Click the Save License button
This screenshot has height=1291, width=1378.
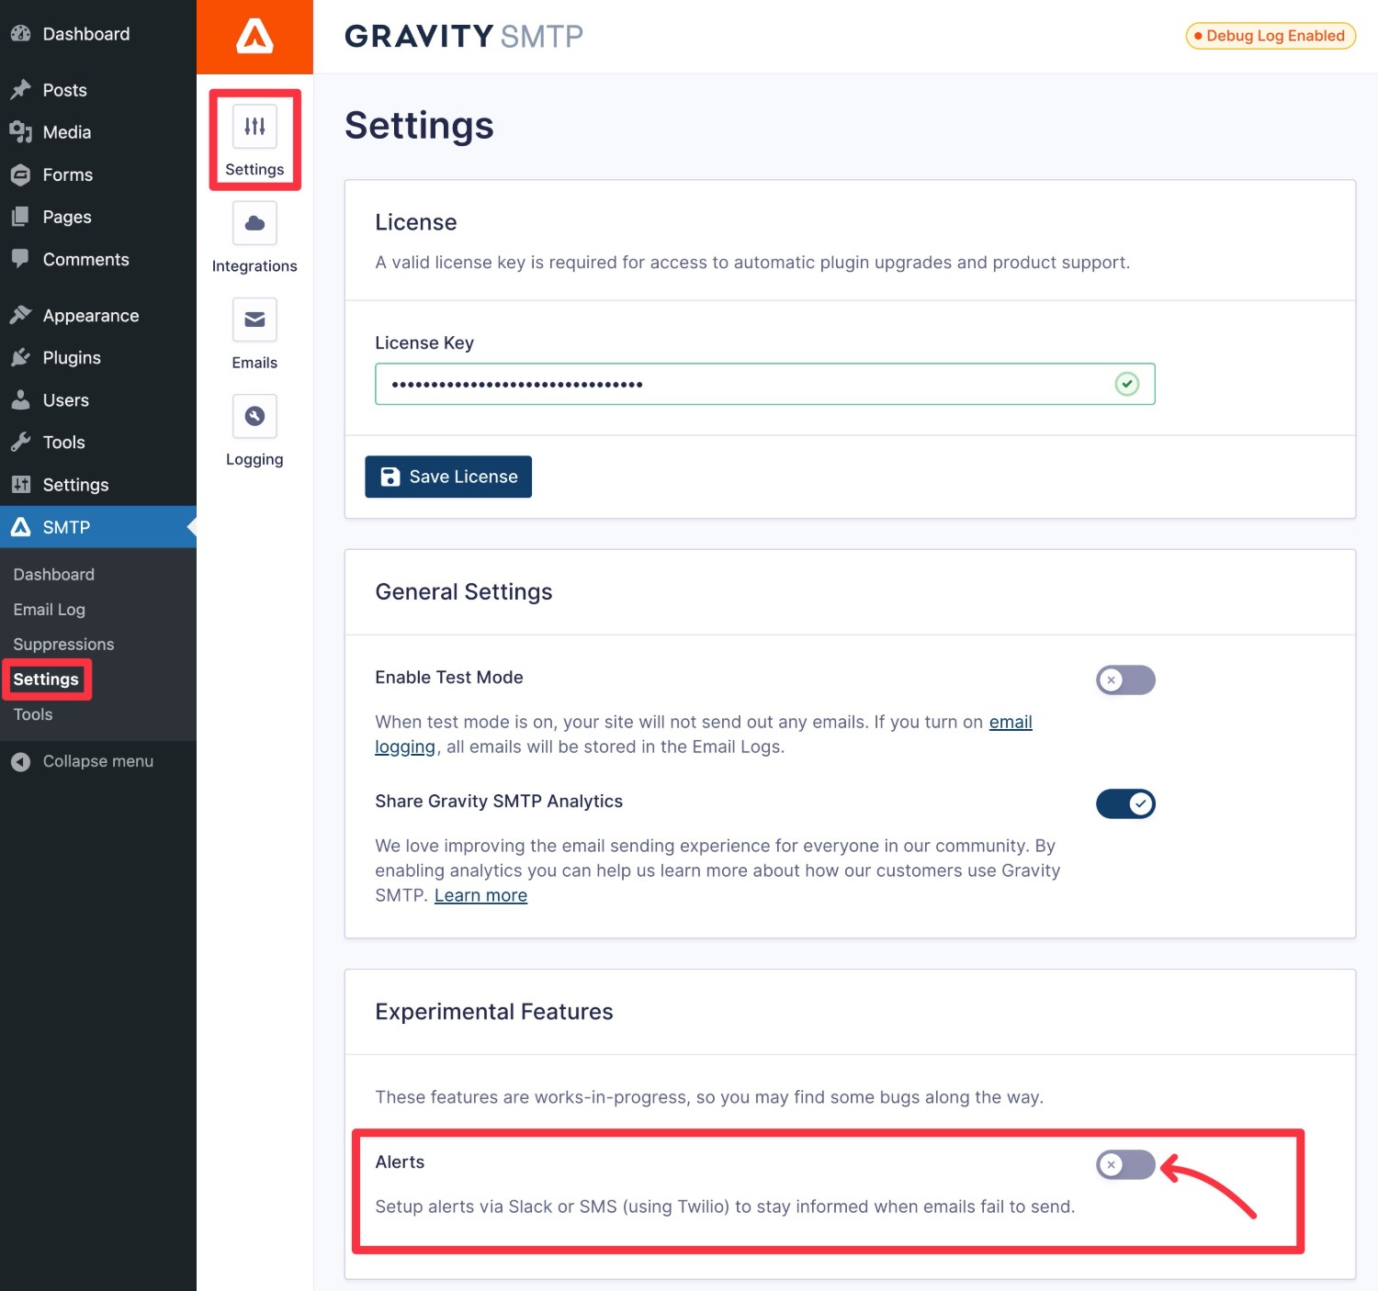(x=448, y=477)
